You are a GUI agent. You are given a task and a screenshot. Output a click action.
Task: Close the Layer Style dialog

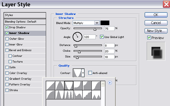coord(166,4)
